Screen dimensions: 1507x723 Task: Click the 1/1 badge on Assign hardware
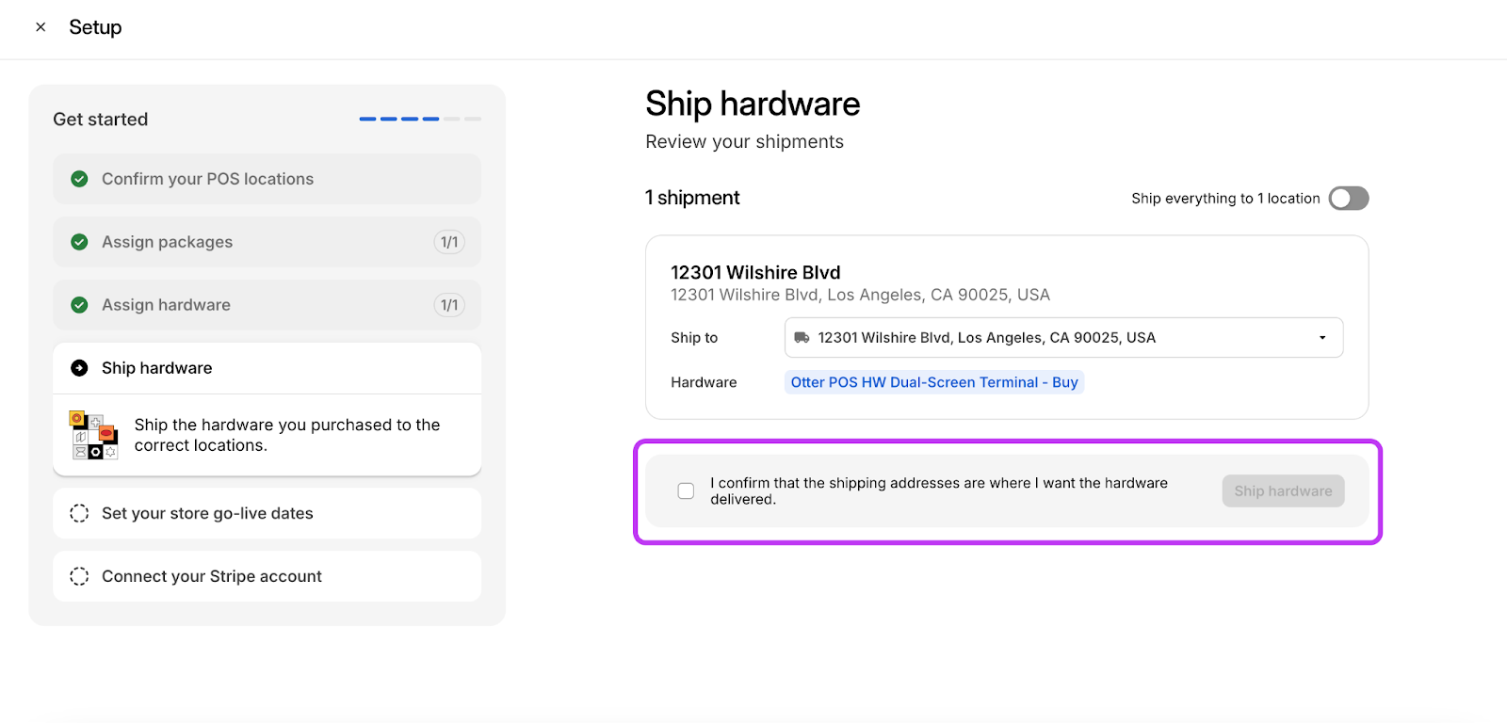tap(449, 305)
